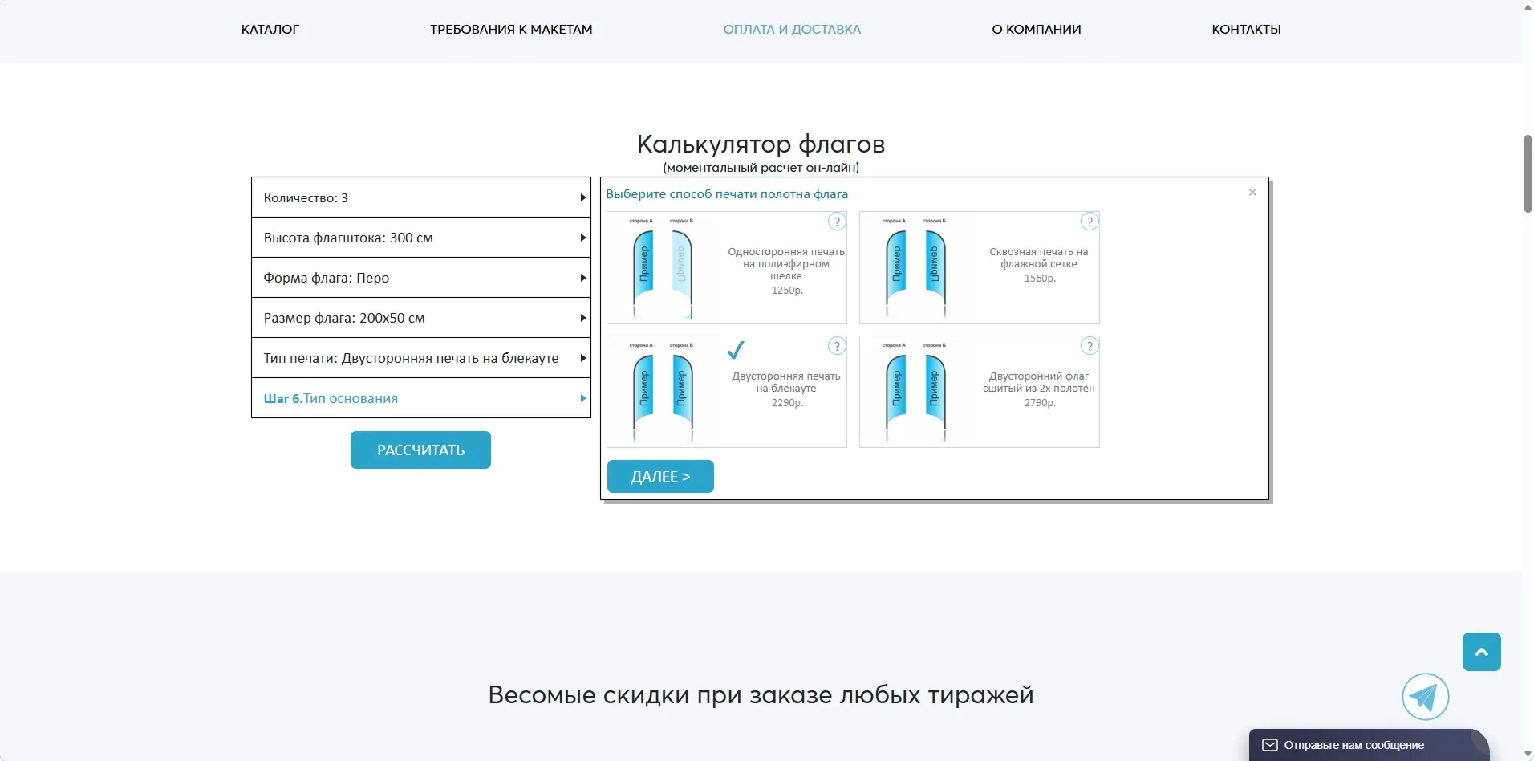This screenshot has width=1534, height=761.
Task: Click (моментальный расчет он-лайн) subtitle
Action: pos(761,168)
